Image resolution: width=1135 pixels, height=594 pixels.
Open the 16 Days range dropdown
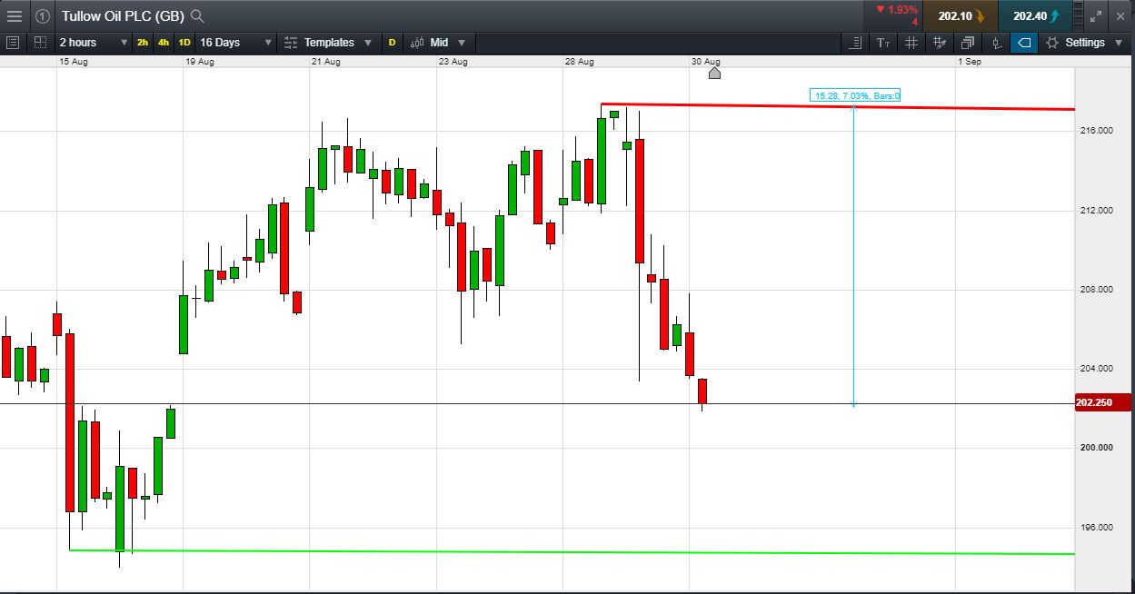[x=236, y=43]
